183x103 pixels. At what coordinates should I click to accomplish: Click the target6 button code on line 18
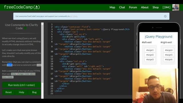[x=83, y=80]
